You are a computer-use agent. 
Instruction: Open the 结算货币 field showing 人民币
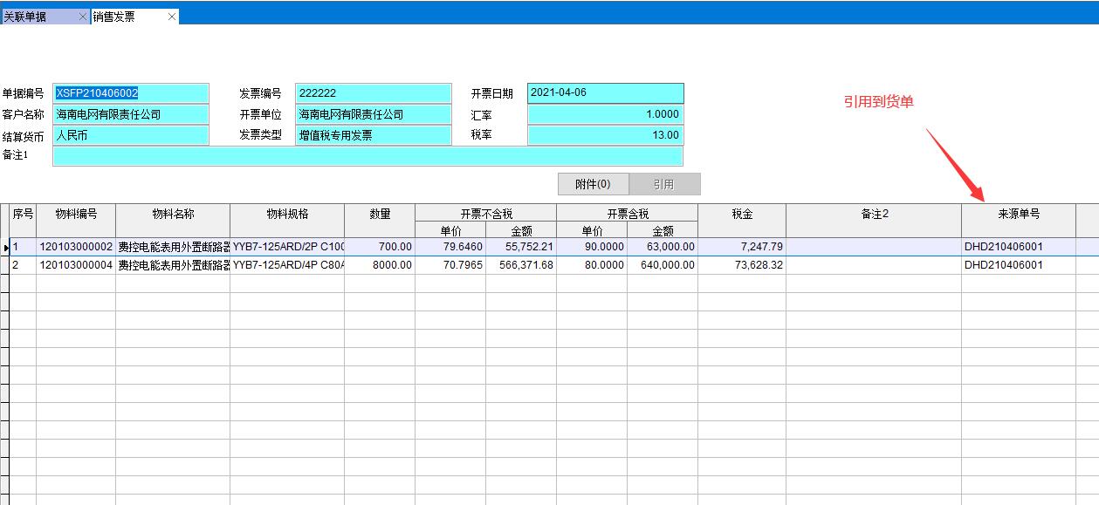[x=131, y=135]
